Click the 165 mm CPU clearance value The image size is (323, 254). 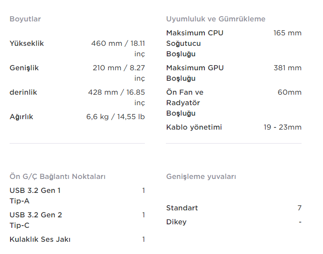(x=287, y=33)
